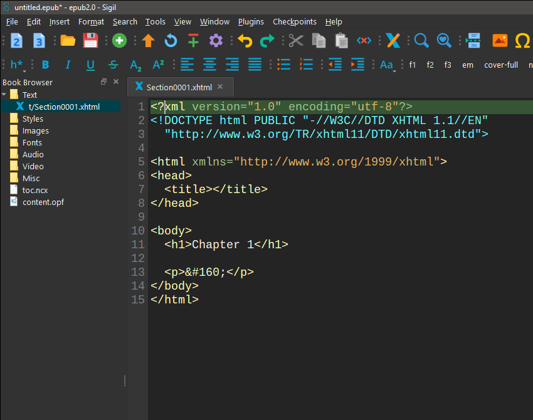The height and width of the screenshot is (420, 533).
Task: Open the Plugins menu
Action: point(251,21)
